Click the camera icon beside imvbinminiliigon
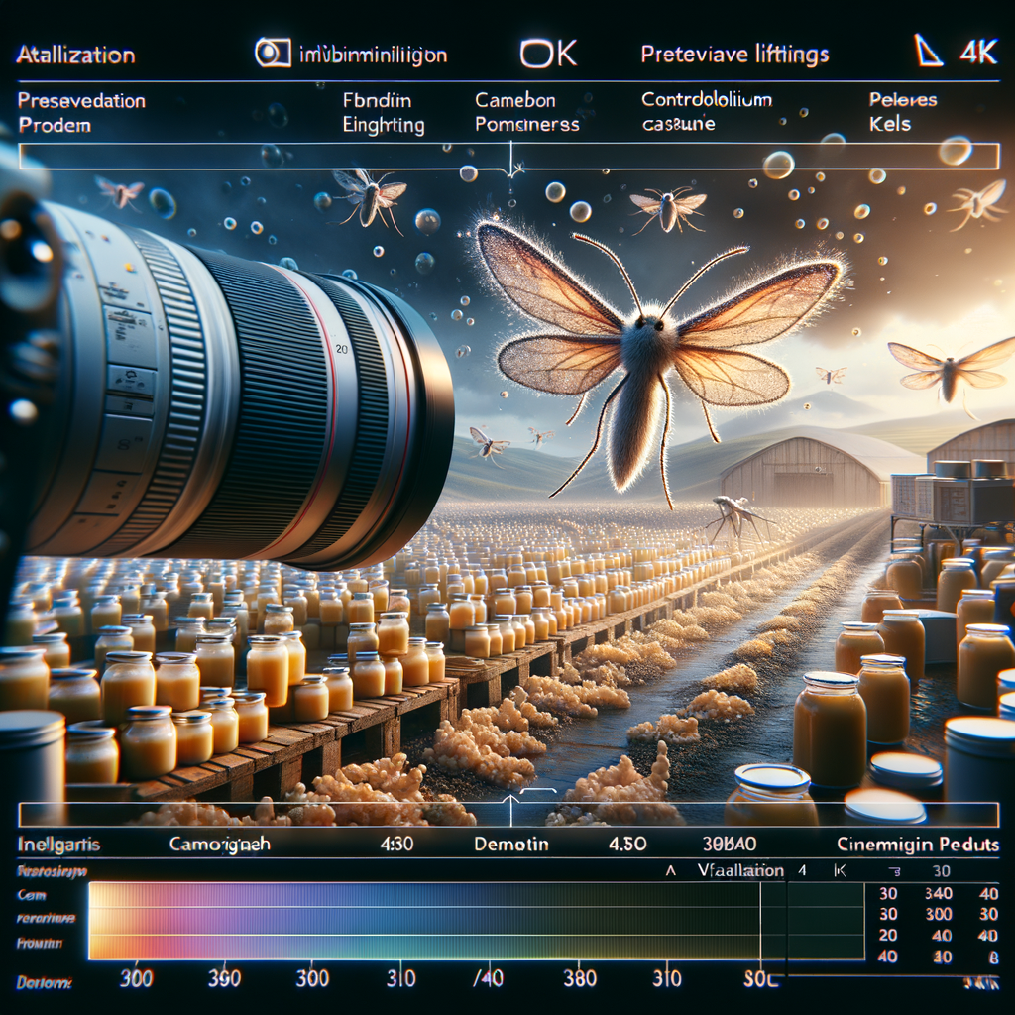The height and width of the screenshot is (1015, 1015). tap(273, 54)
